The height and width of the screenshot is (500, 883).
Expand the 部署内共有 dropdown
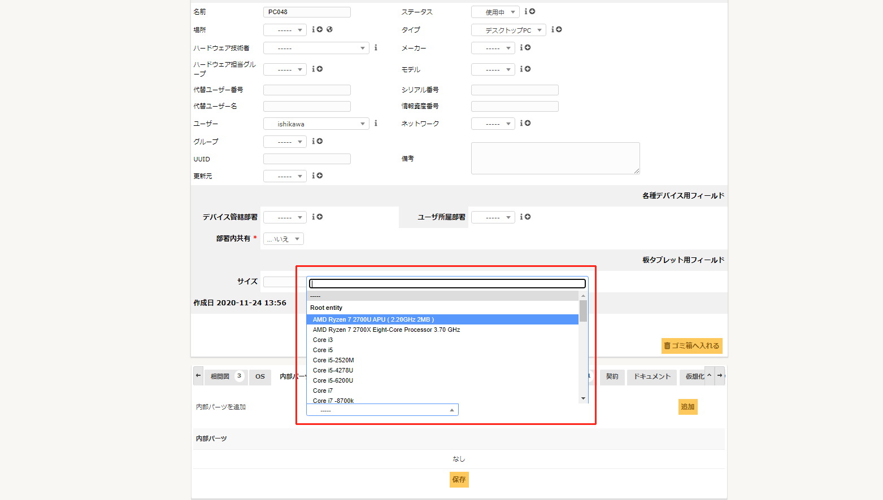click(284, 239)
